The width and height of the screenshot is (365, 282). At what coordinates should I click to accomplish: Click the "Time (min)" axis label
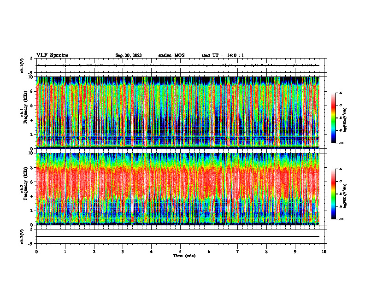point(184,256)
